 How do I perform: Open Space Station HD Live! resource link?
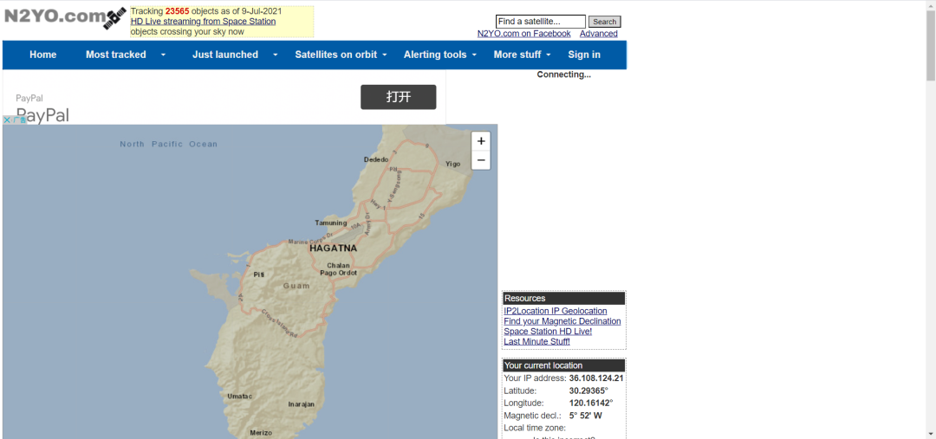(x=548, y=331)
